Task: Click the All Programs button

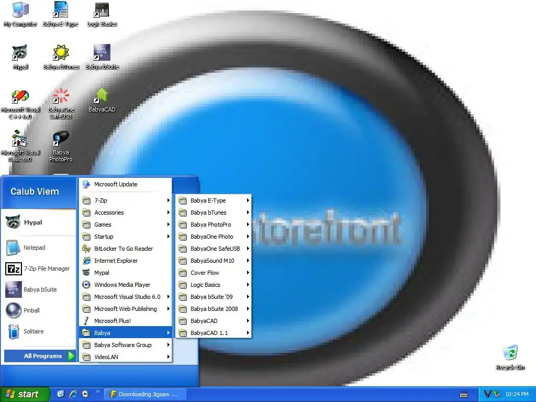Action: (40, 356)
